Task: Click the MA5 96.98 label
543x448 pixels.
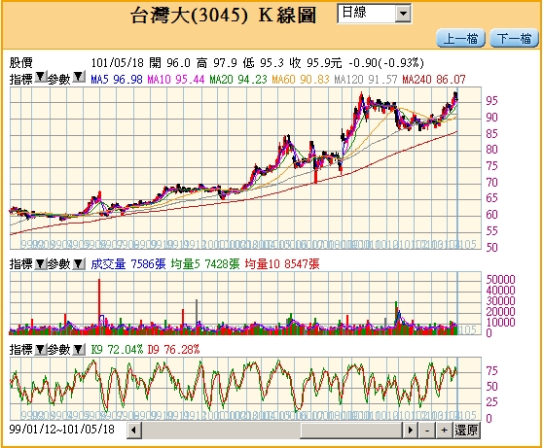Action: [117, 80]
